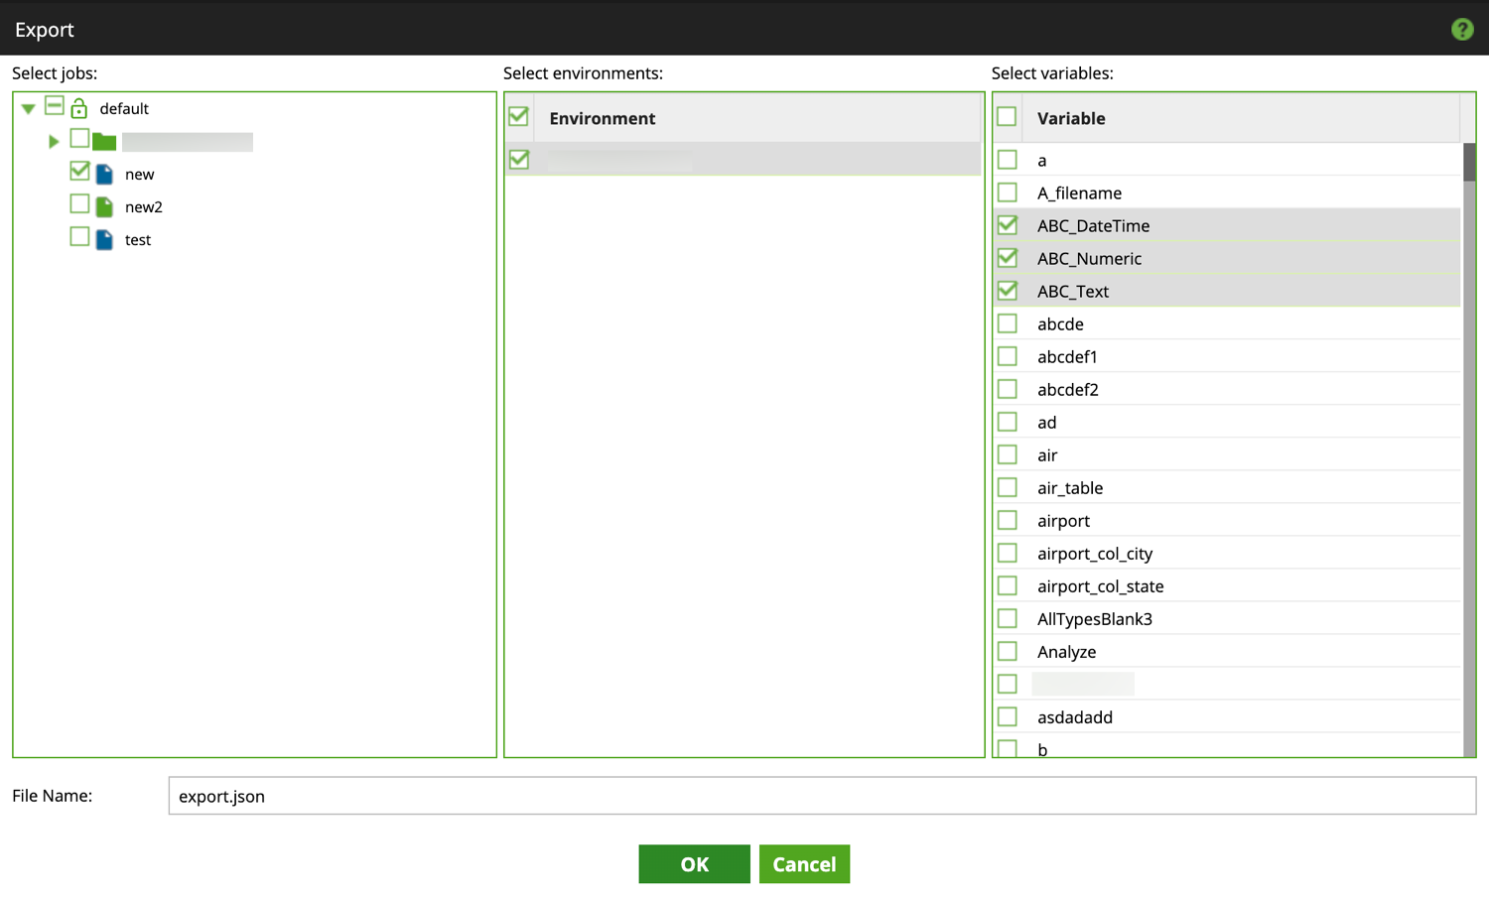This screenshot has width=1489, height=897.
Task: Check the airport_col_city variable checkbox
Action: tap(1007, 552)
